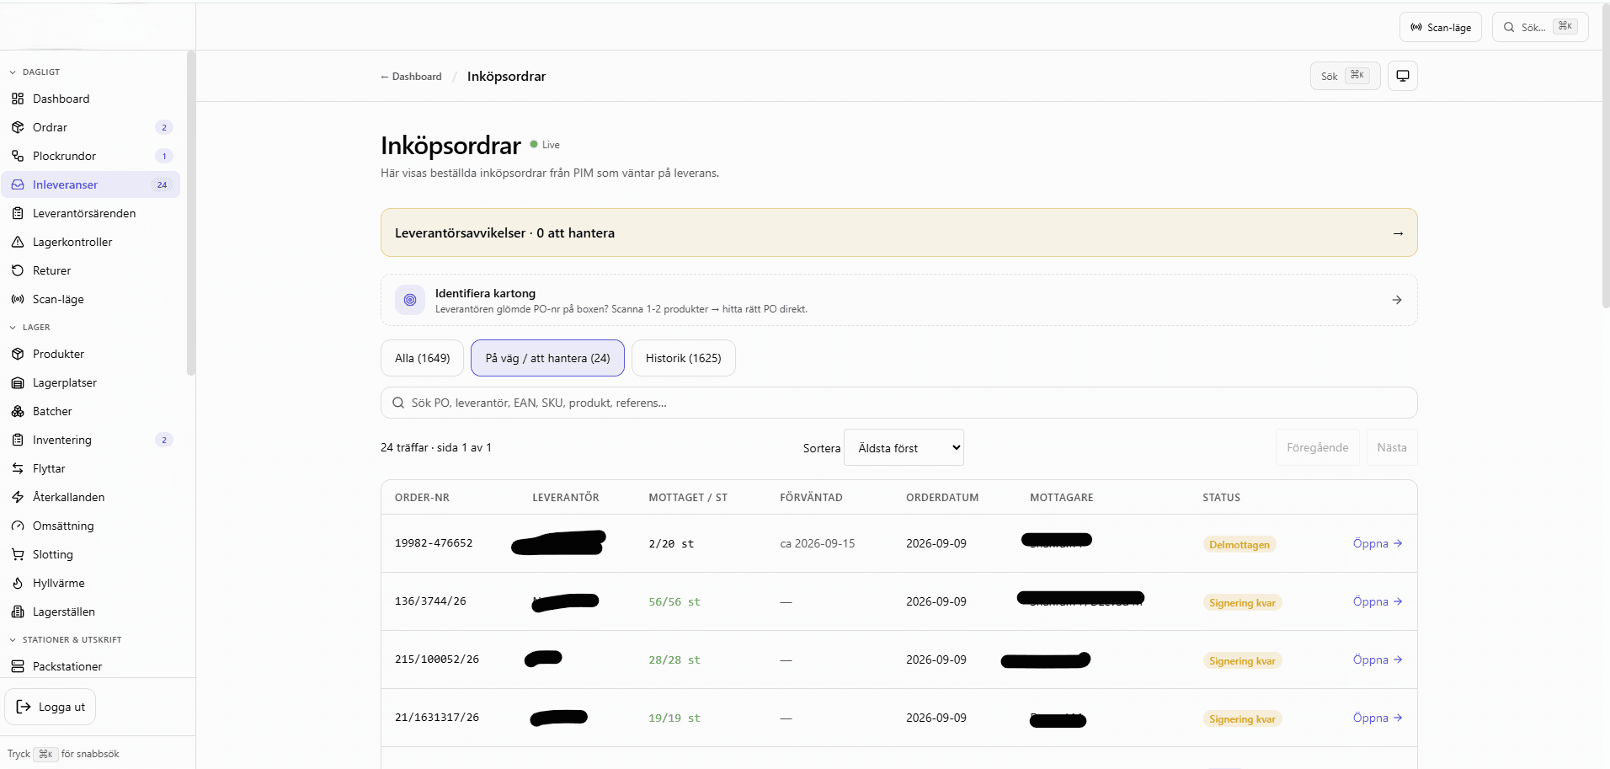The width and height of the screenshot is (1610, 769).
Task: Click the monitor display icon button
Action: coord(1403,76)
